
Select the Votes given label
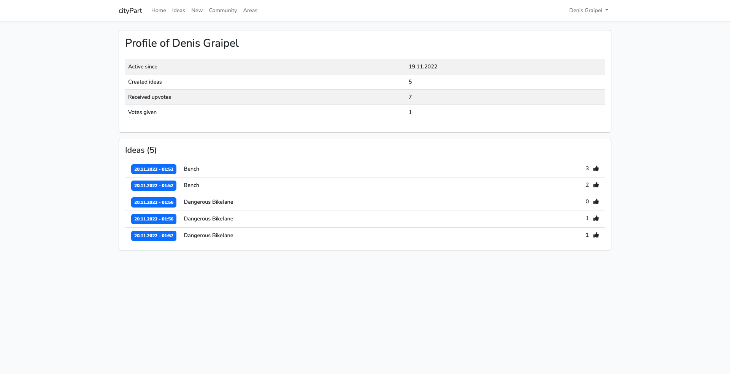coord(142,112)
